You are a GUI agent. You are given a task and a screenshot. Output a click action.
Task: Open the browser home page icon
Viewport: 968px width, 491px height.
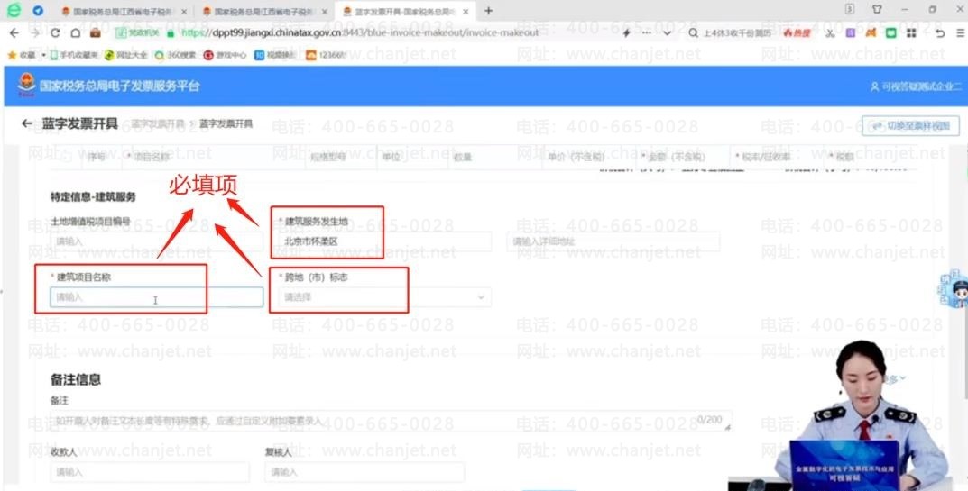[x=75, y=32]
